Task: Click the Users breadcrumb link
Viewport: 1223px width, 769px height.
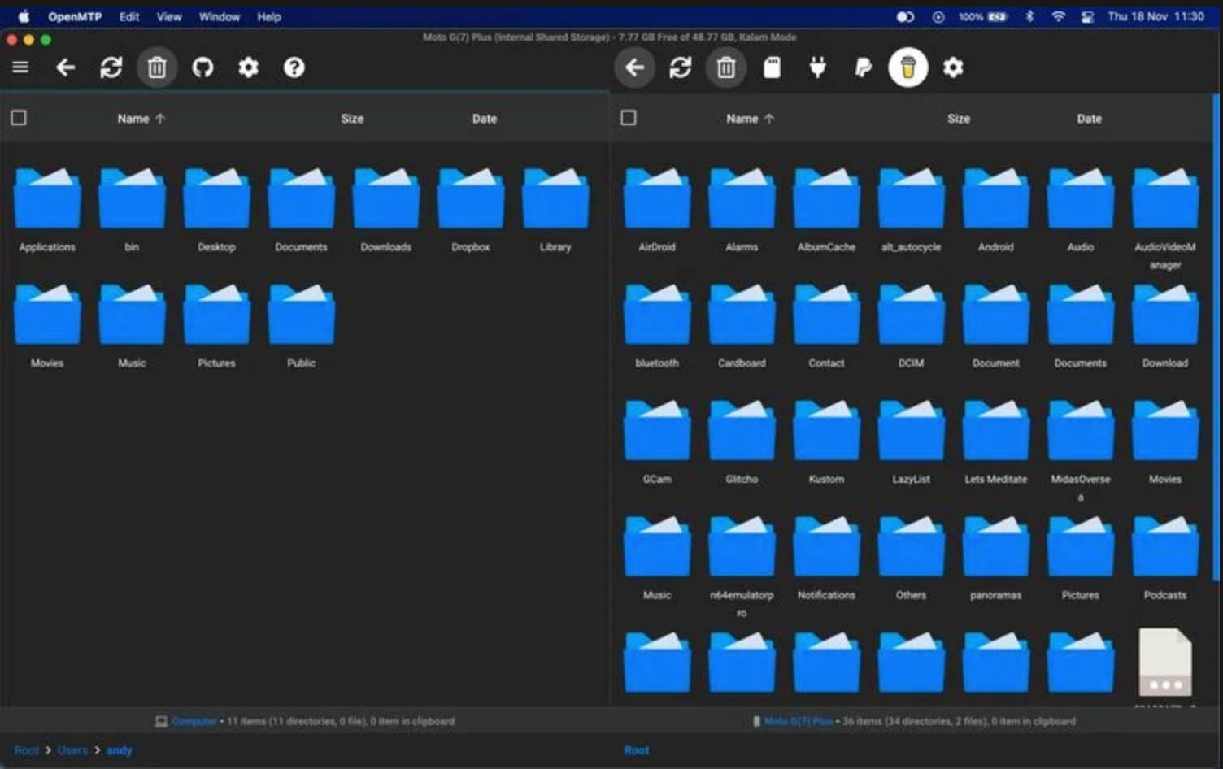Action: 72,750
